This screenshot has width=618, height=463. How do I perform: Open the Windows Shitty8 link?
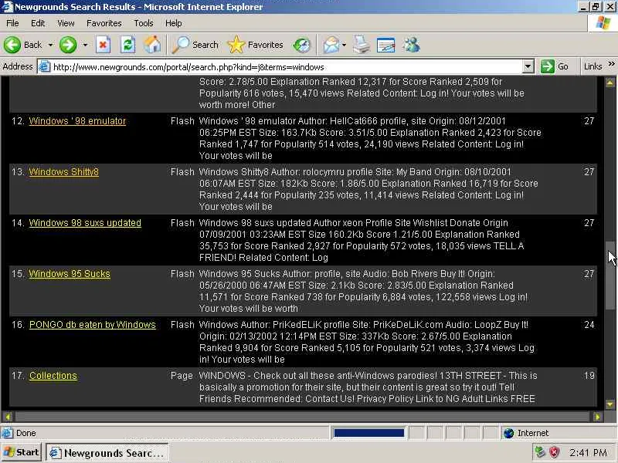pyautogui.click(x=64, y=171)
